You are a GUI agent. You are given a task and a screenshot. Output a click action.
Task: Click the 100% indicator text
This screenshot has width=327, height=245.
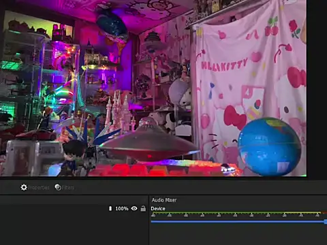pos(122,208)
